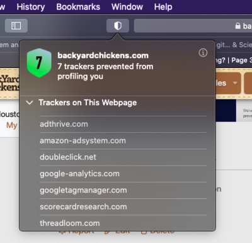The height and width of the screenshot is (243, 252).
Task: Open the Privacy Report shield icon
Action: point(118,26)
